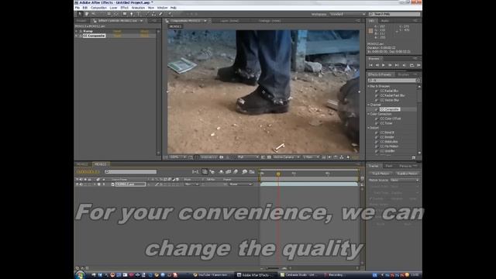Open the Animation menu

pos(138,8)
